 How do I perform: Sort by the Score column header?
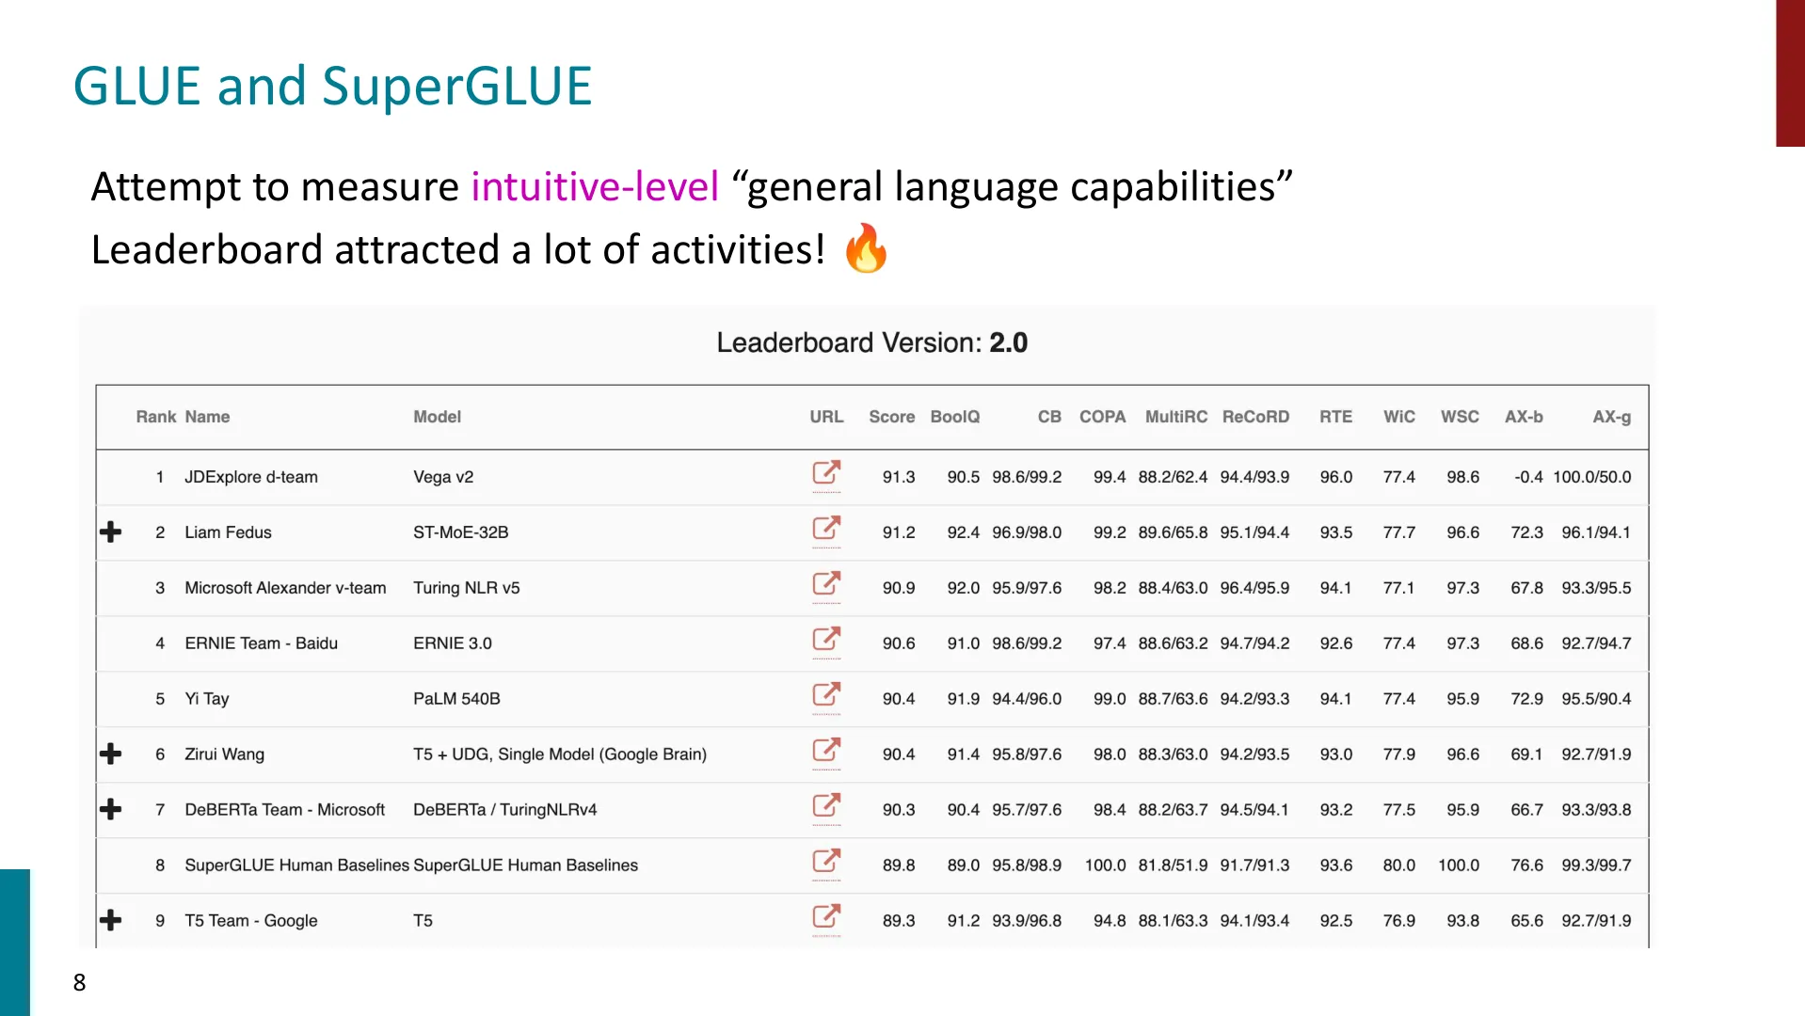[x=891, y=417]
